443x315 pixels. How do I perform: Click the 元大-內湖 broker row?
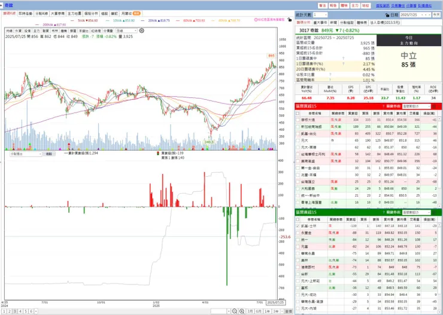(368, 308)
